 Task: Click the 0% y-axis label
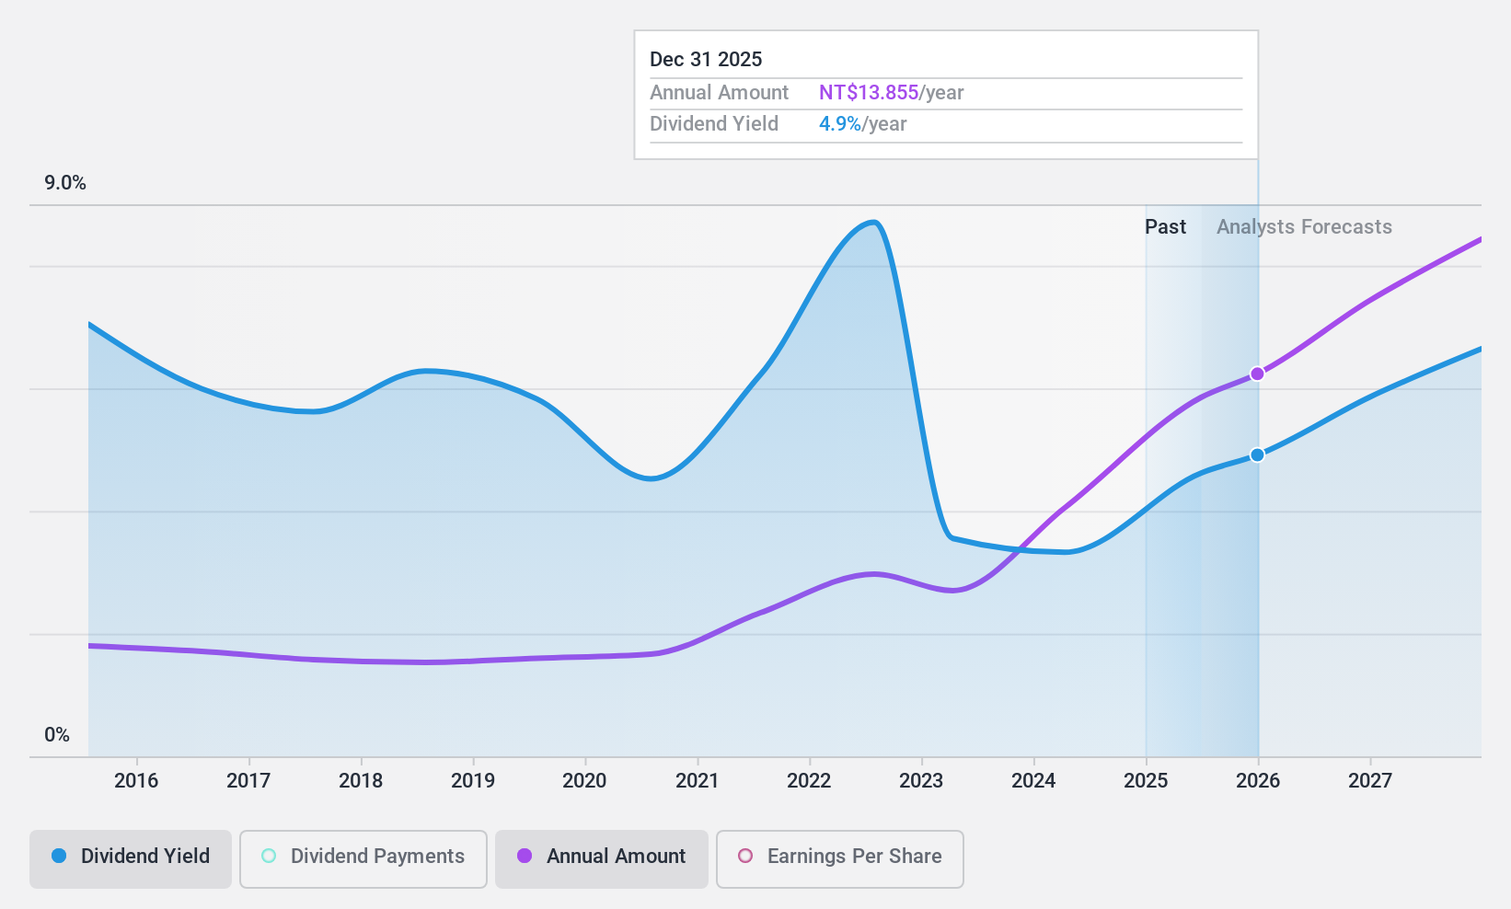[x=57, y=735]
